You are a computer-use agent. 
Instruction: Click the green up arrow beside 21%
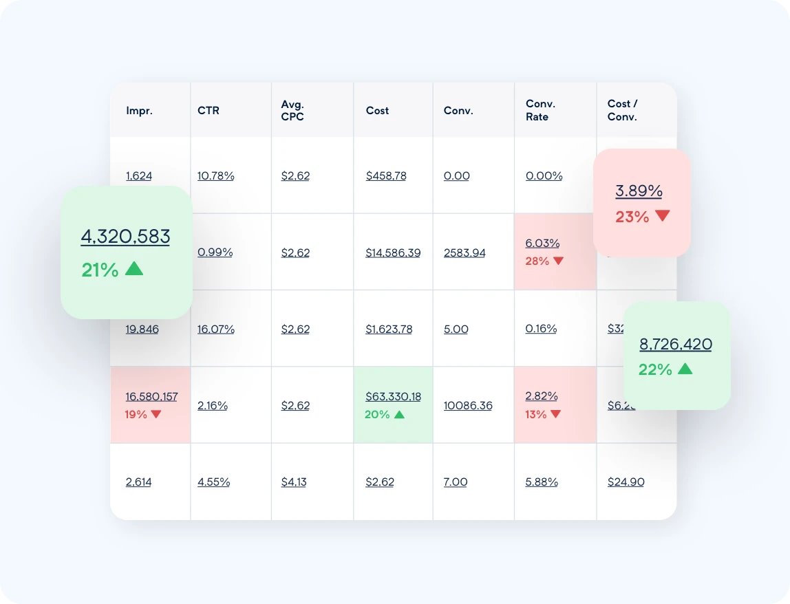coord(134,268)
